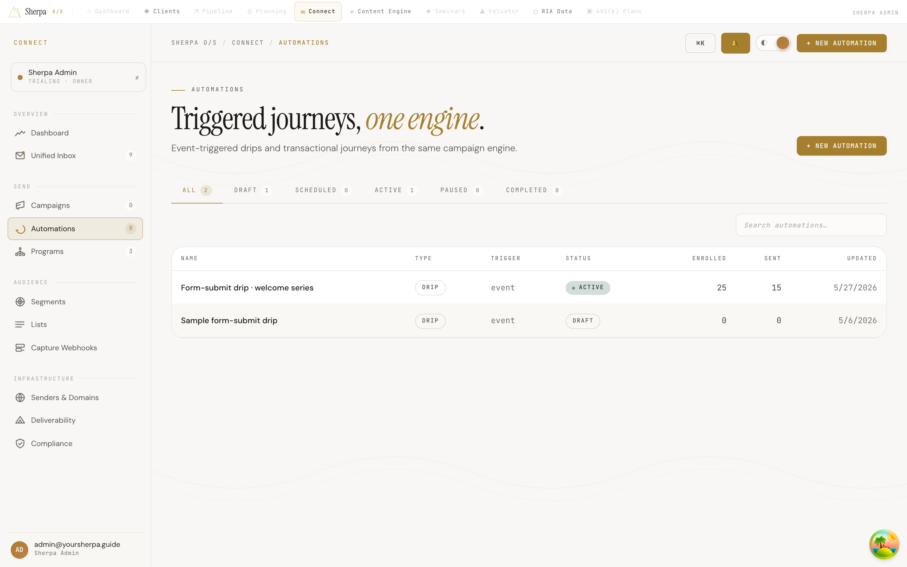Open Form-submit drip · welcome series
The width and height of the screenshot is (907, 567).
coord(247,288)
